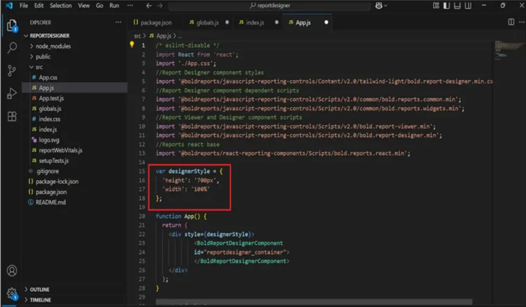Open the Selection menu
Screen dimensions: 526x307
click(x=61, y=6)
